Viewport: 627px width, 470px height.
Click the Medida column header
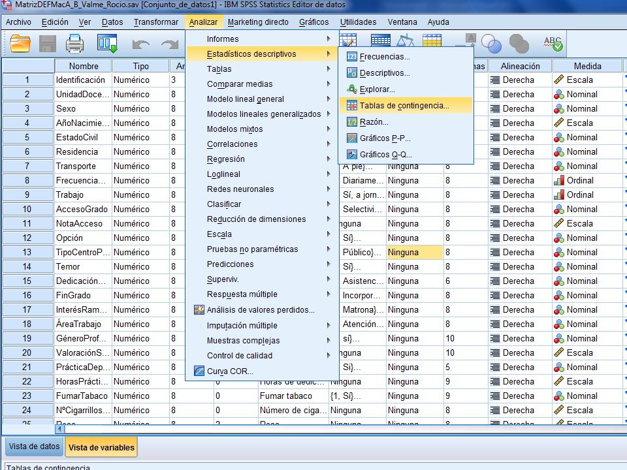pos(587,66)
